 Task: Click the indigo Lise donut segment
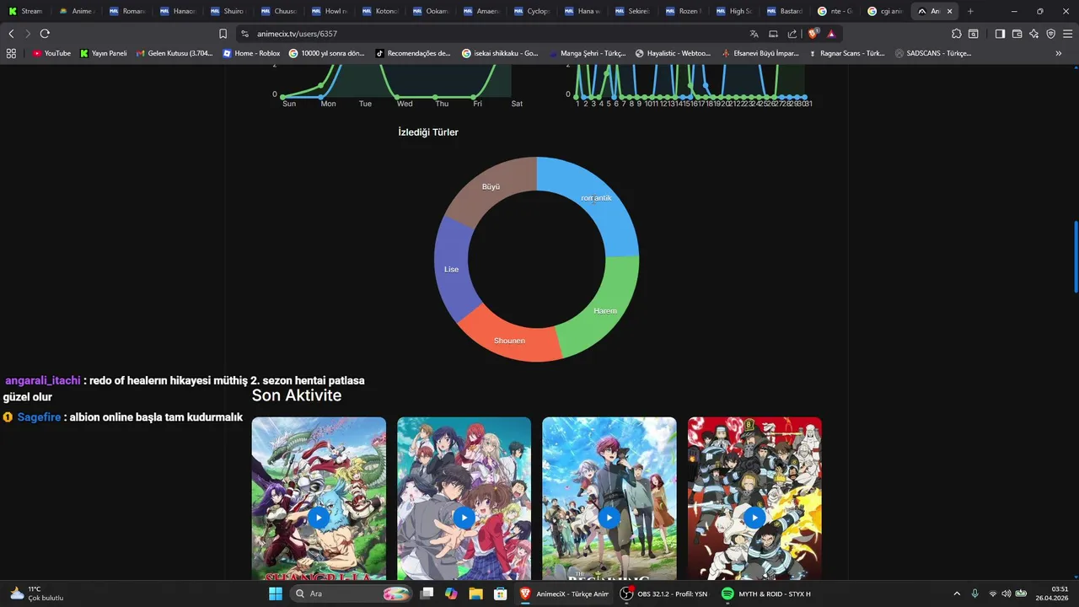pyautogui.click(x=452, y=269)
